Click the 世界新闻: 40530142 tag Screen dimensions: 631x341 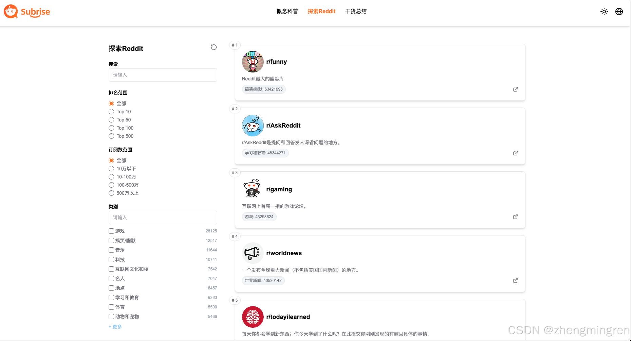coord(263,281)
